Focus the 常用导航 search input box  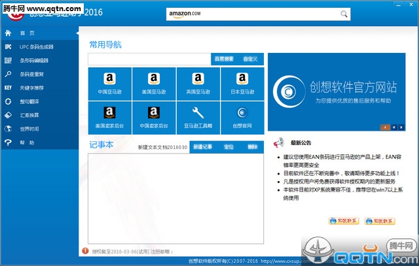tap(149, 59)
